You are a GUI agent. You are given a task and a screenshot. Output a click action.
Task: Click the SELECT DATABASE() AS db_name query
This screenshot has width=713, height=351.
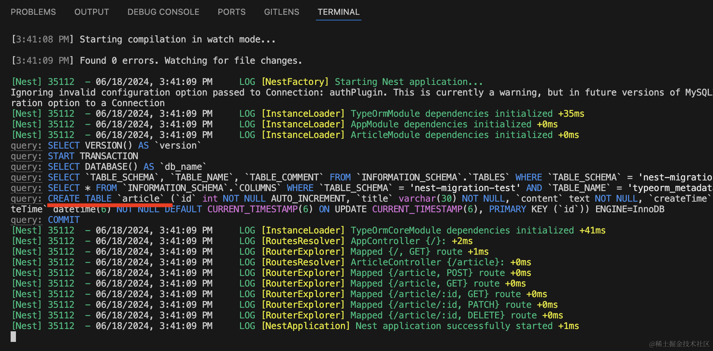pos(127,167)
